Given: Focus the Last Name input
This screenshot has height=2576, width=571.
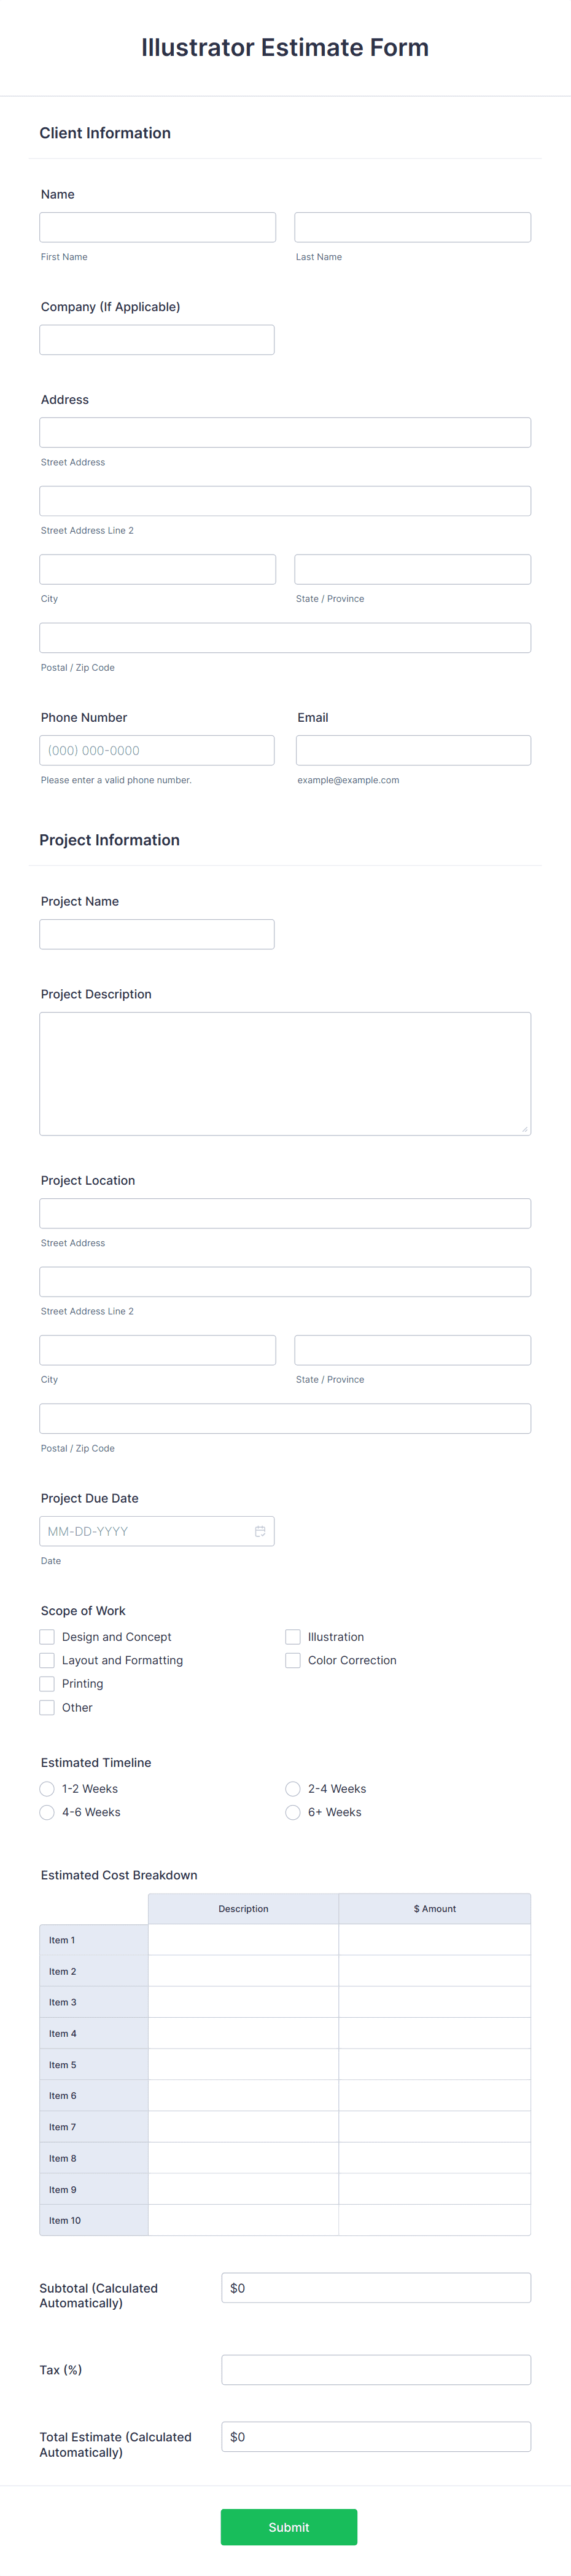Looking at the screenshot, I should point(412,227).
